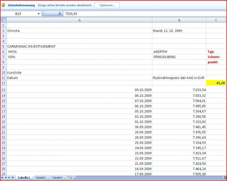Click the security warning shield icon

4,5
